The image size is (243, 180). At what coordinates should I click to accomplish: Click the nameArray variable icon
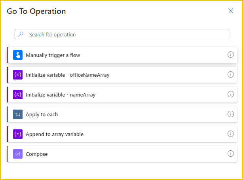[18, 95]
